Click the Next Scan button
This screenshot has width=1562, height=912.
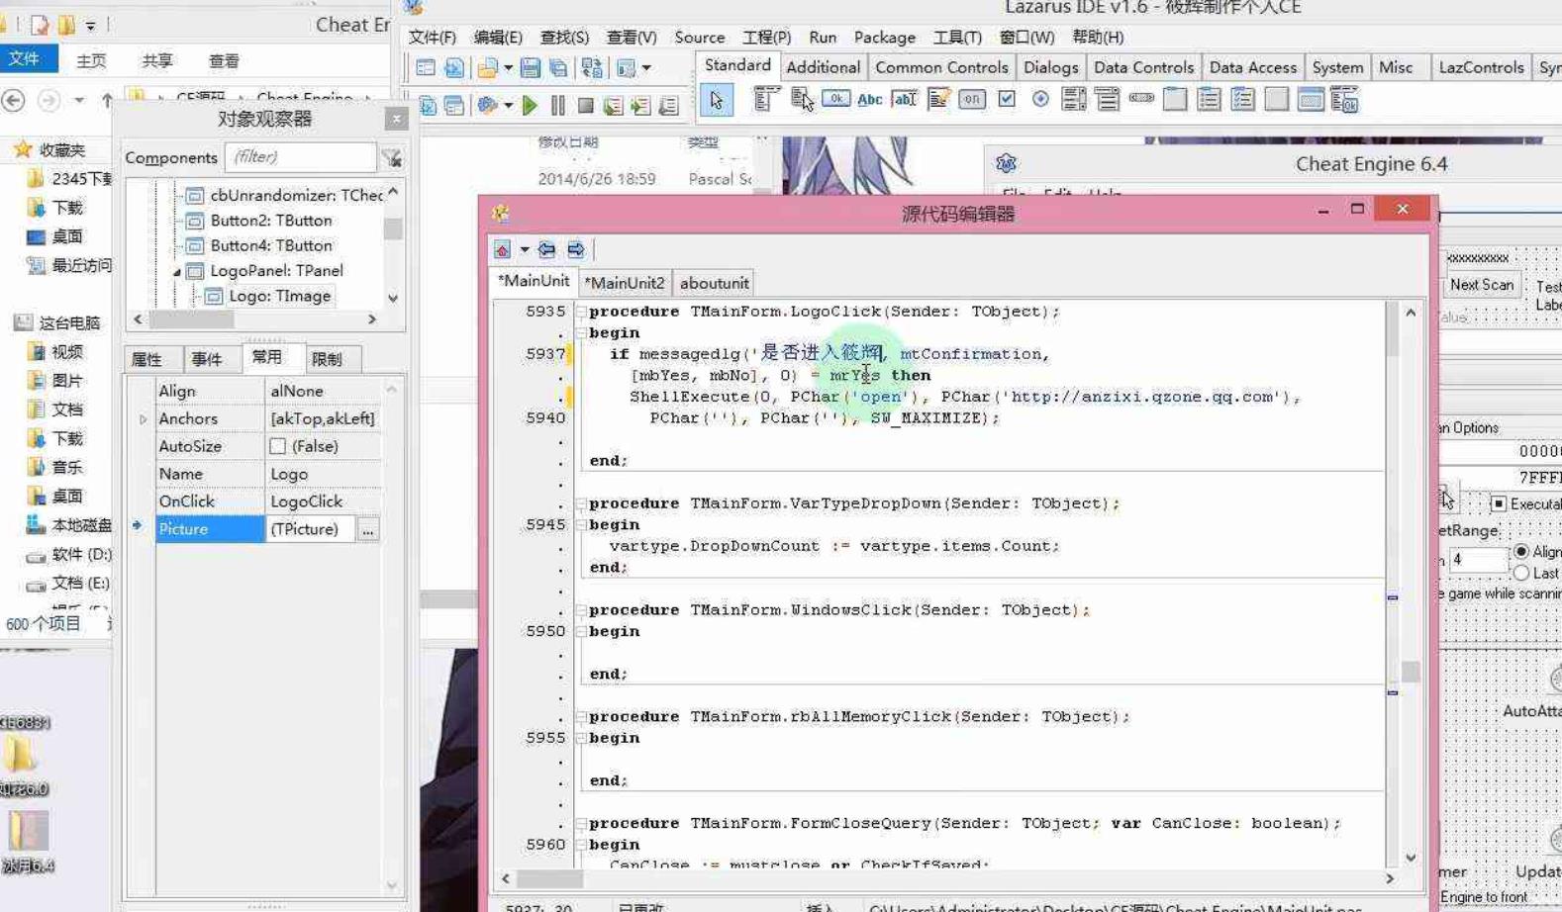click(1481, 285)
